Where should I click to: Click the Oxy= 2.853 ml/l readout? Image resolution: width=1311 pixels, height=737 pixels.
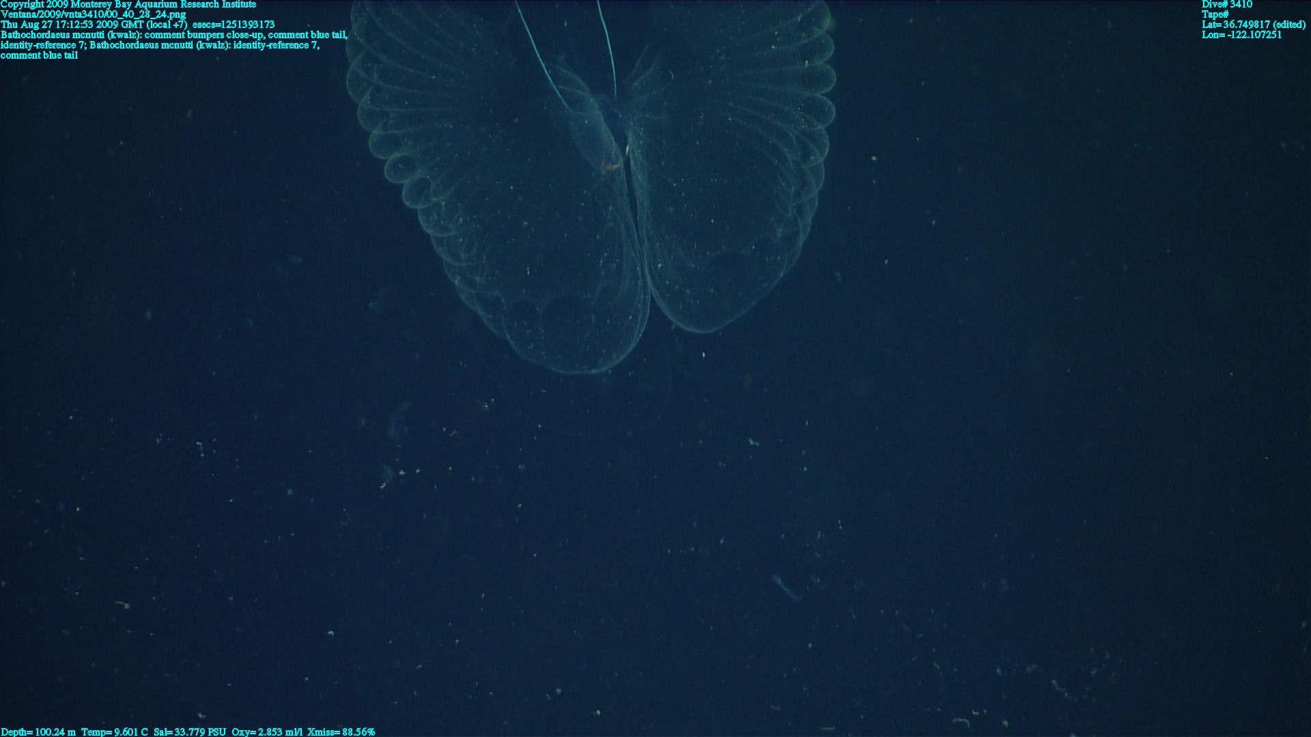click(267, 732)
